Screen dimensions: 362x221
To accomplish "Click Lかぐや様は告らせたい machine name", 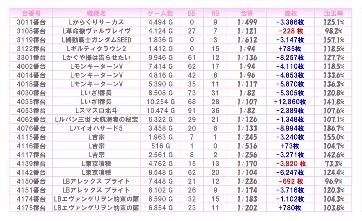I will pyautogui.click(x=96, y=57).
